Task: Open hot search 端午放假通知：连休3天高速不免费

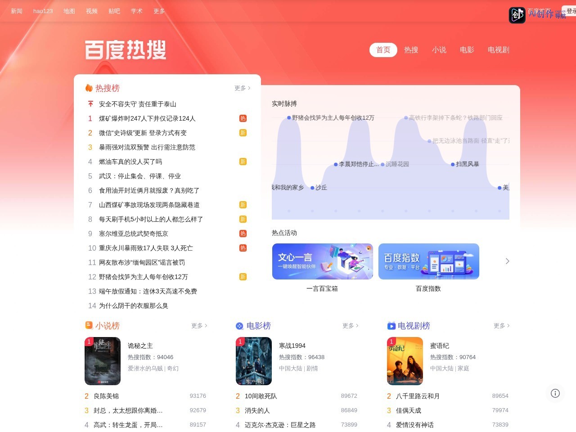Action: tap(148, 291)
